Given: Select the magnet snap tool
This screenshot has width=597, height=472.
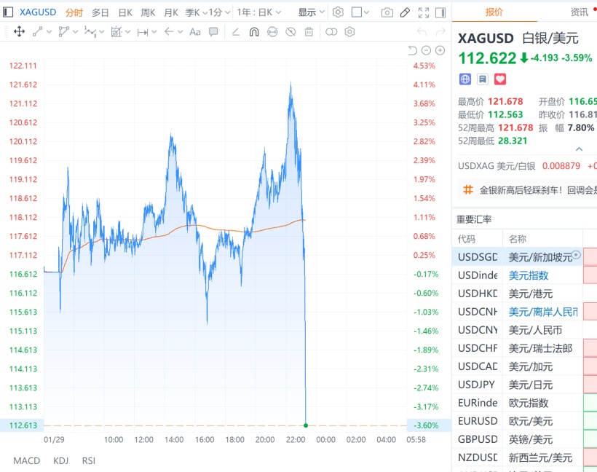Looking at the screenshot, I should 254,31.
